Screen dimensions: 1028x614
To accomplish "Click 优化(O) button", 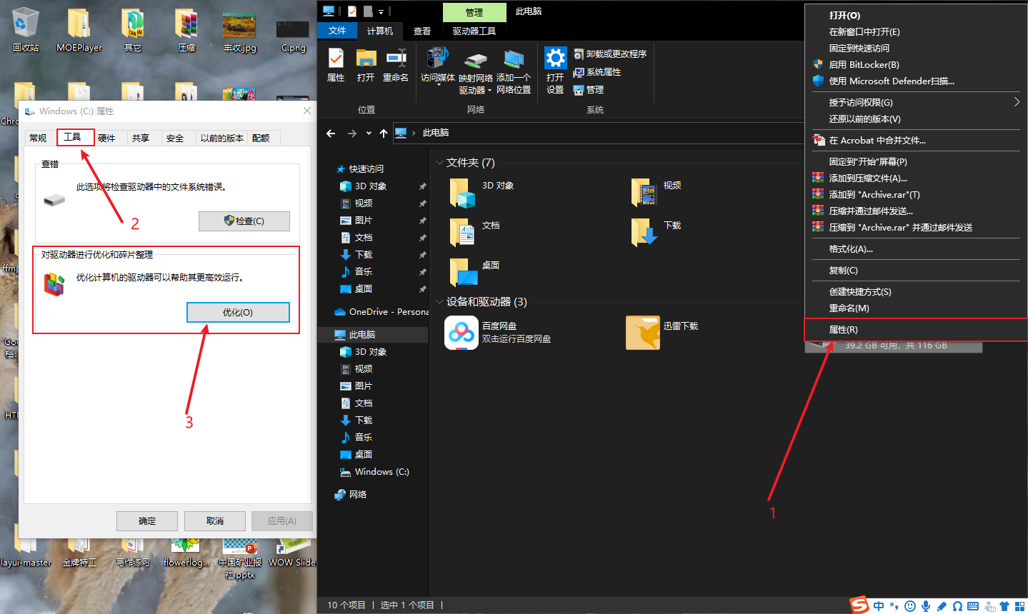I will (x=238, y=313).
